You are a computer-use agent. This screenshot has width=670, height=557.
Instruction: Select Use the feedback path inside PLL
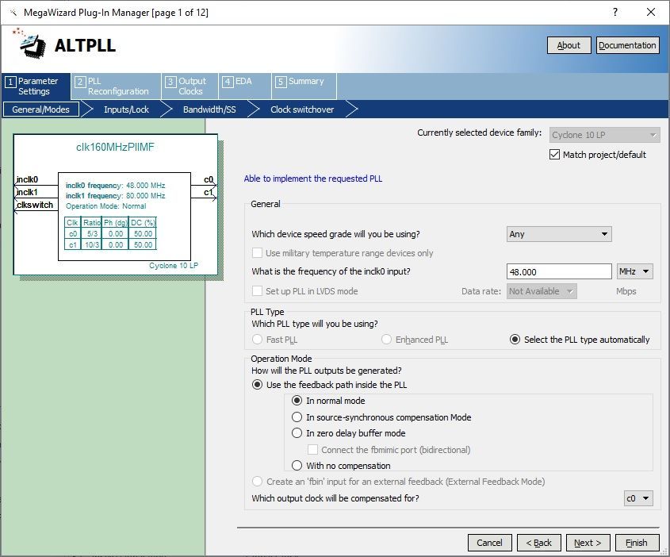click(257, 385)
